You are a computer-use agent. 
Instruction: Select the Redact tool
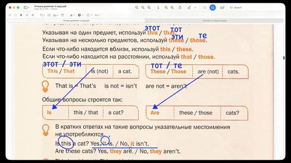21,15
